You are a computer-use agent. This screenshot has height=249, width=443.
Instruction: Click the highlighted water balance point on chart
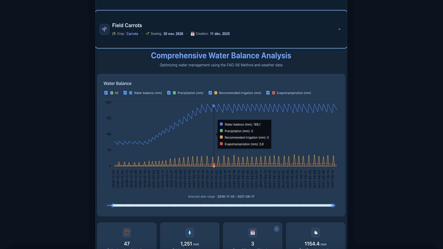tap(214, 106)
